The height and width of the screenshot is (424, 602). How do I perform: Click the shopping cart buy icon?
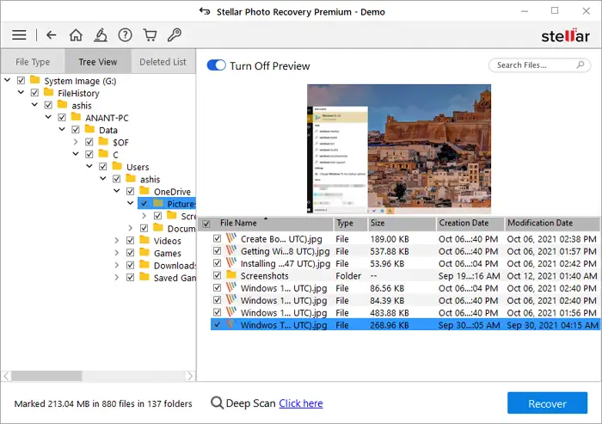[150, 35]
